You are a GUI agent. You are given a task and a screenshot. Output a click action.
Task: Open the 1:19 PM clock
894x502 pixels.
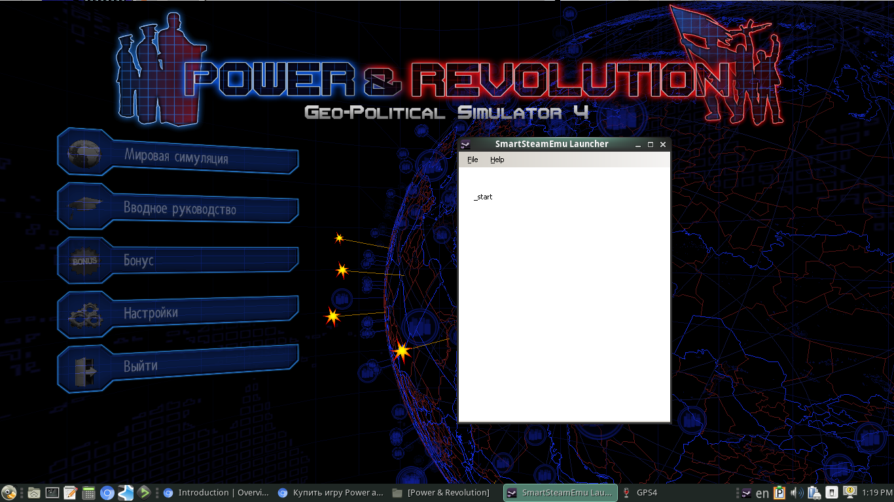[x=878, y=493]
